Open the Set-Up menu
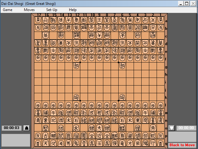Viewport: 198px width, 149px height. coord(52,10)
